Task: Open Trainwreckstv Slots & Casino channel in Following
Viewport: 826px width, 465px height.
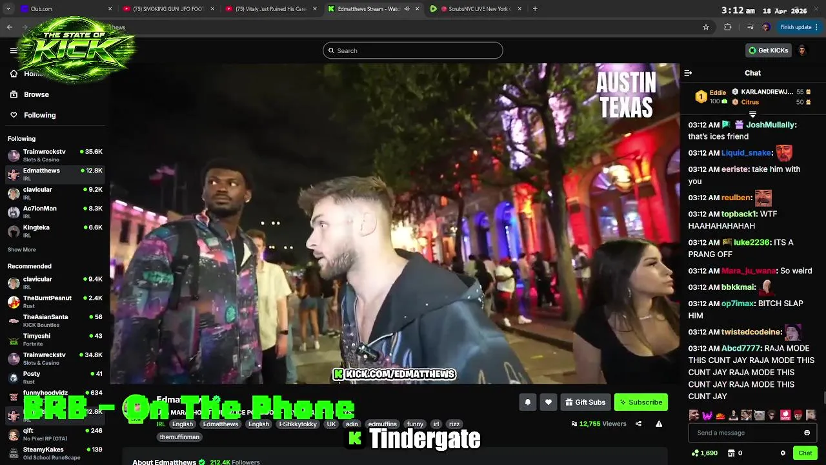Action: (x=55, y=155)
